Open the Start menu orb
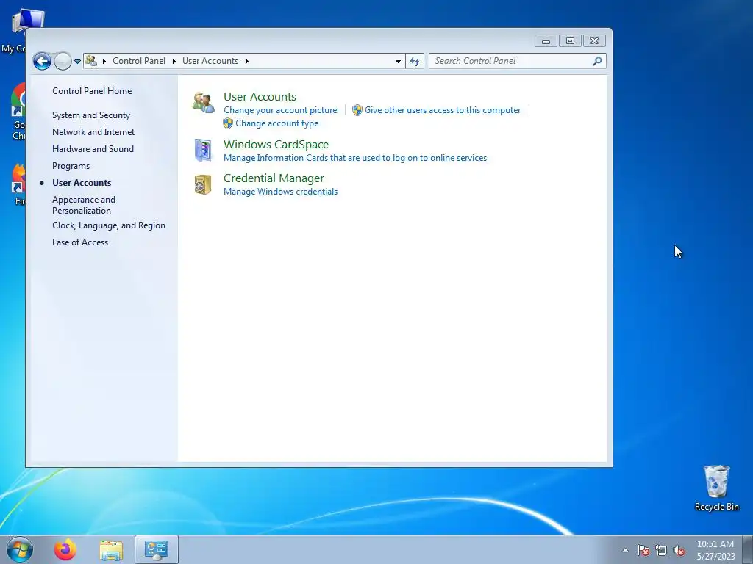 (20, 549)
